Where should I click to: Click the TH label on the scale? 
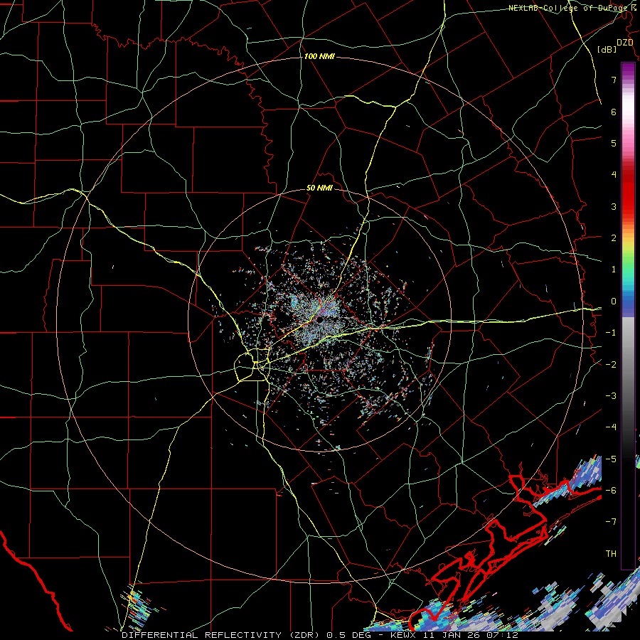(x=611, y=554)
